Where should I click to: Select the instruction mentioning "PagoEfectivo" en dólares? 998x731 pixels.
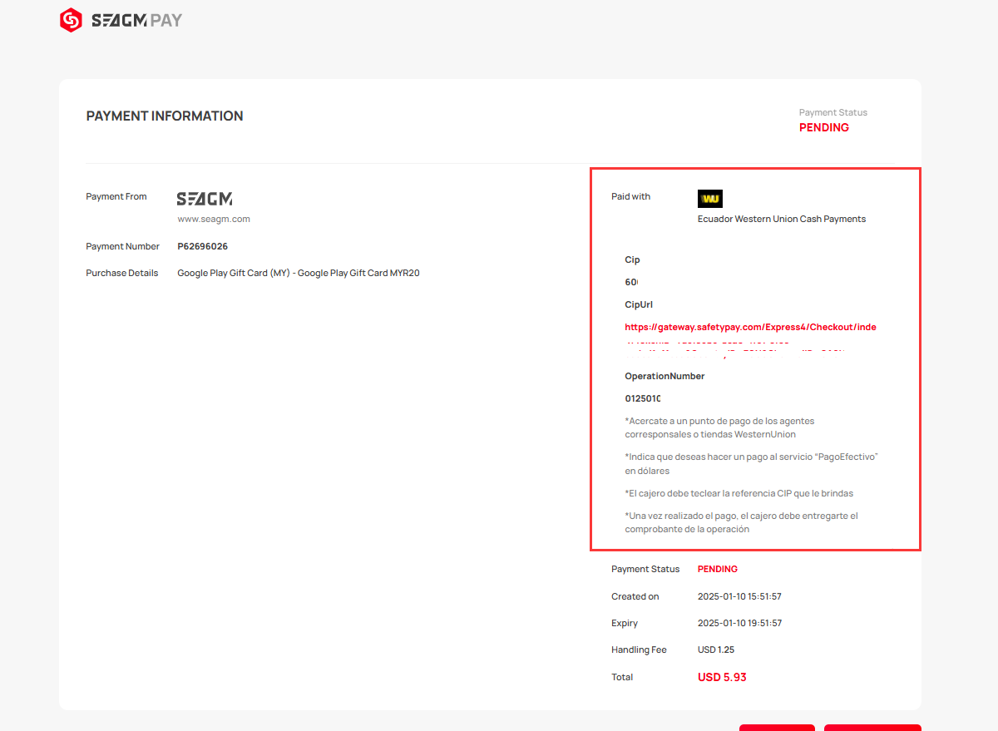click(x=752, y=464)
